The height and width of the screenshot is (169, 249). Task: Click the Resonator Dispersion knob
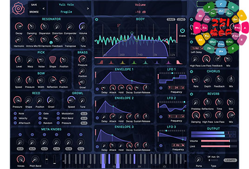point(45,27)
